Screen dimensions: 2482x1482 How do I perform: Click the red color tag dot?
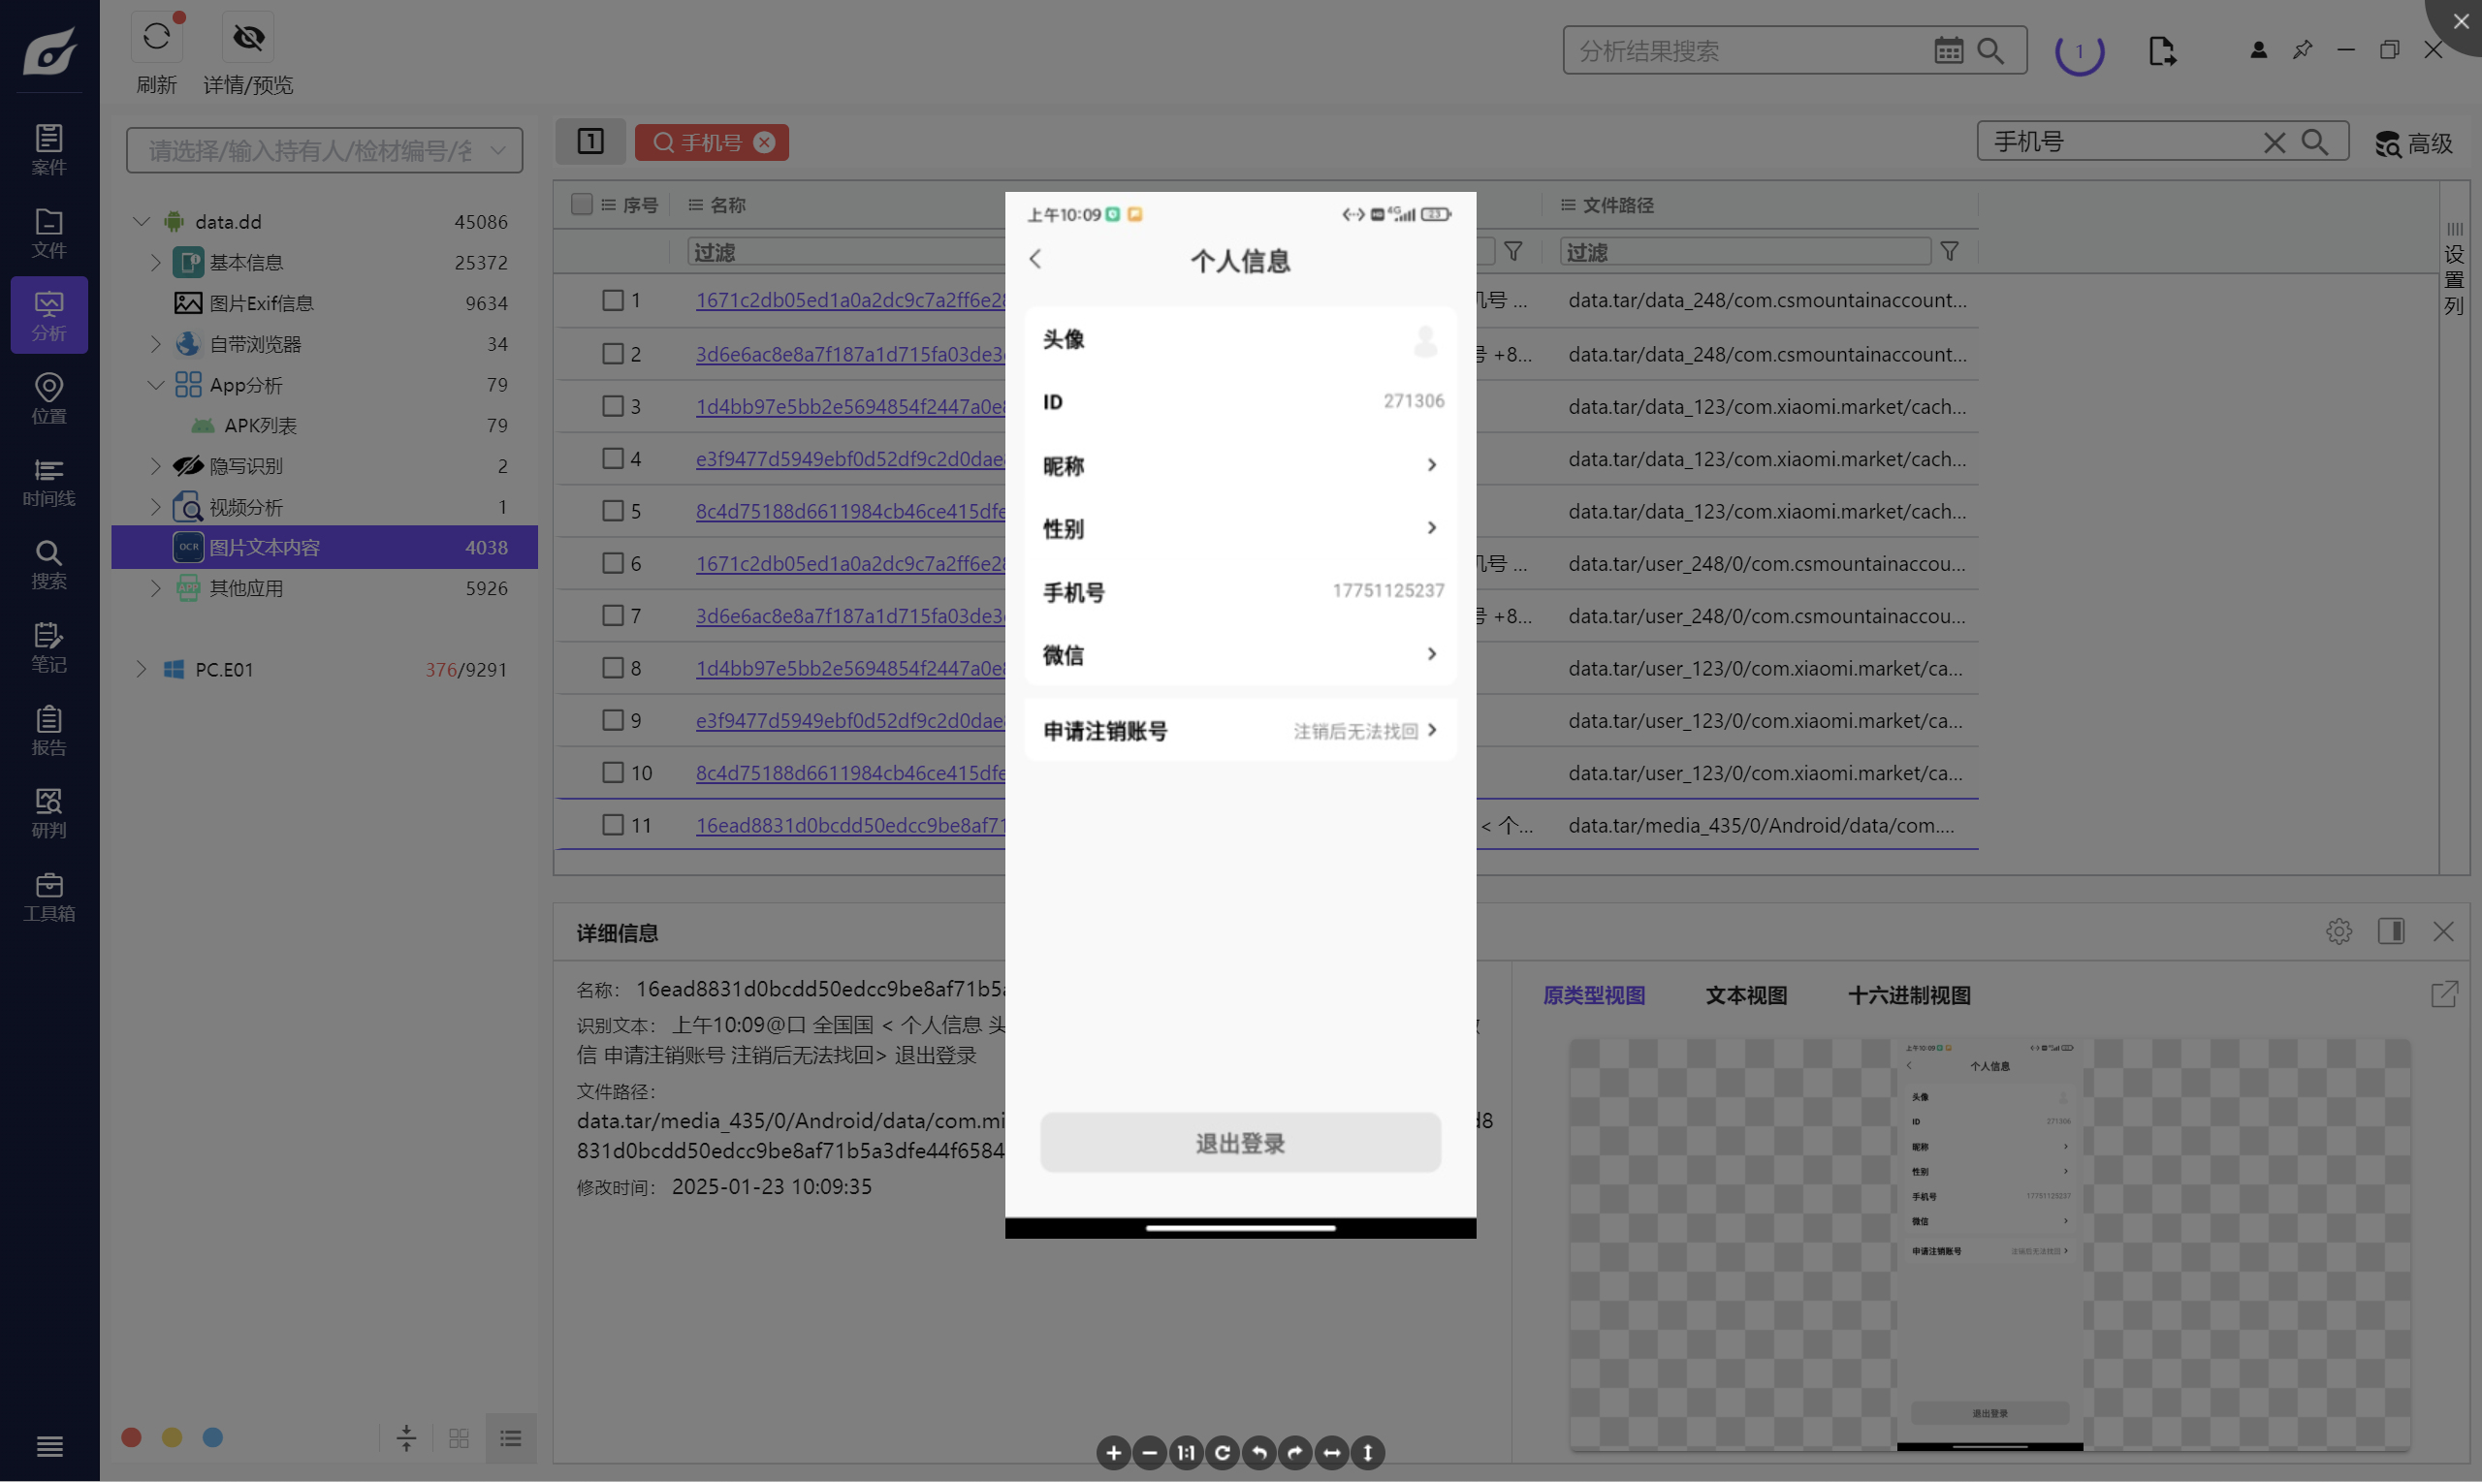click(131, 1437)
